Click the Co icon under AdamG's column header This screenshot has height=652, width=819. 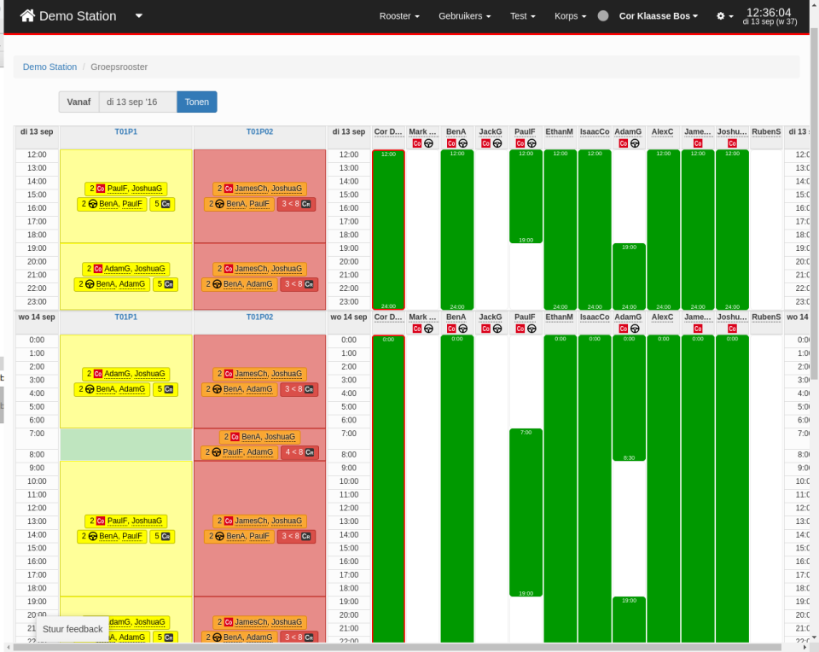tap(623, 144)
